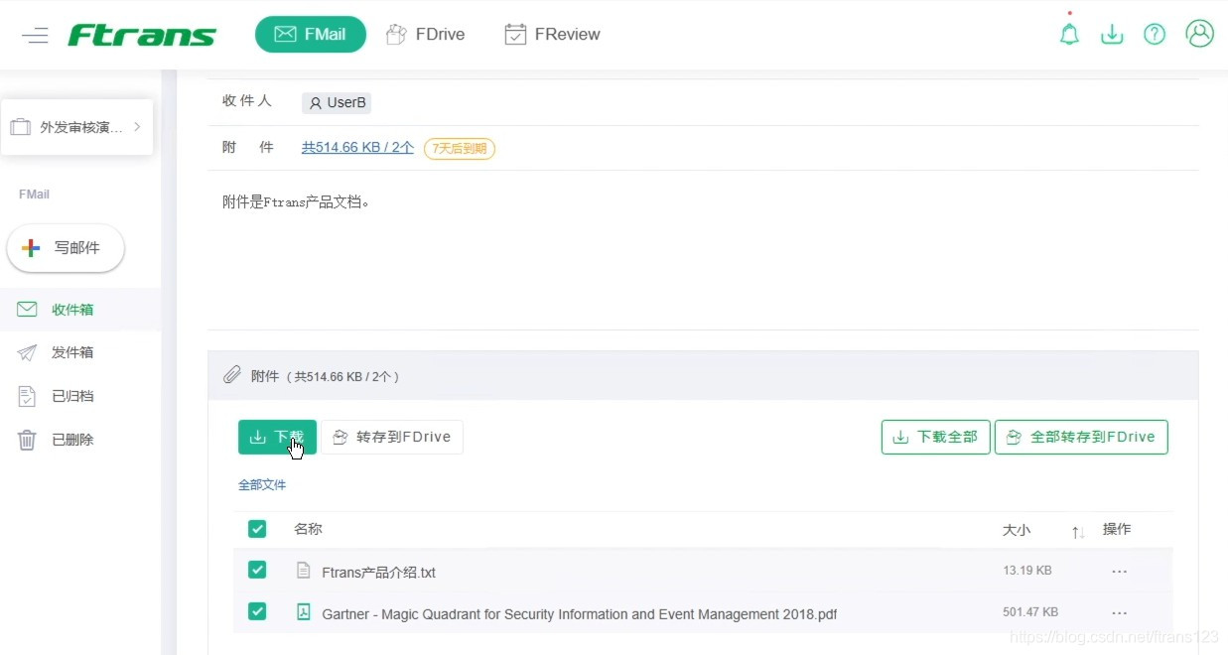The image size is (1228, 655).
Task: Click the 下载 download button
Action: (277, 437)
